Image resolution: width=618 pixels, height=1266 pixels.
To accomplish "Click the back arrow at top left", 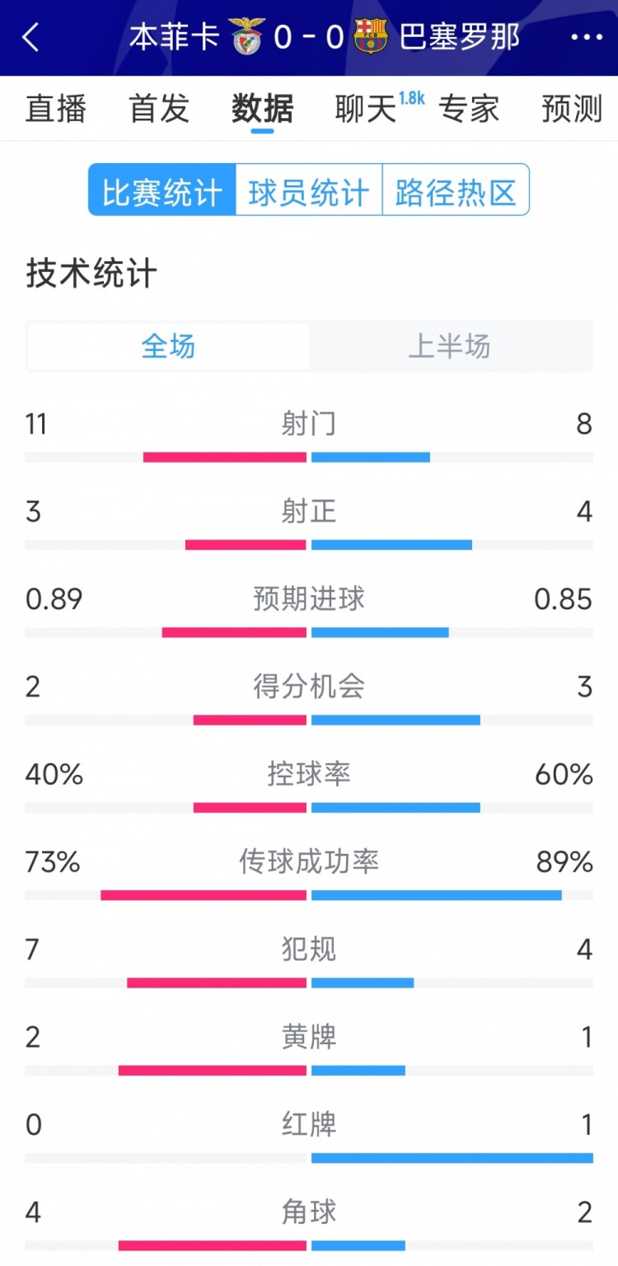I will [x=30, y=37].
